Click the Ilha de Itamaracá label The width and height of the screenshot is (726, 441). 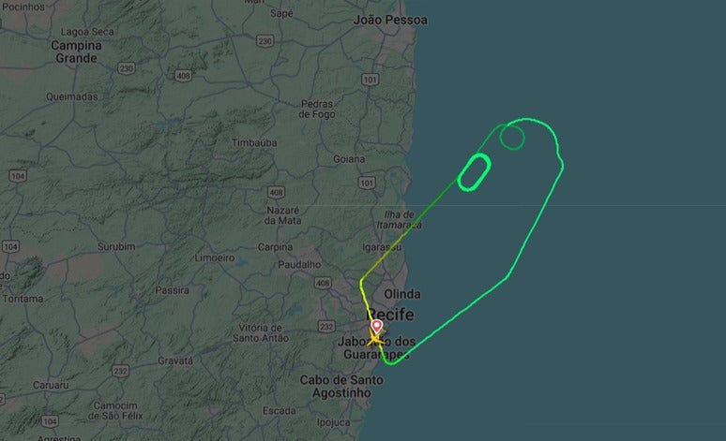click(x=400, y=220)
